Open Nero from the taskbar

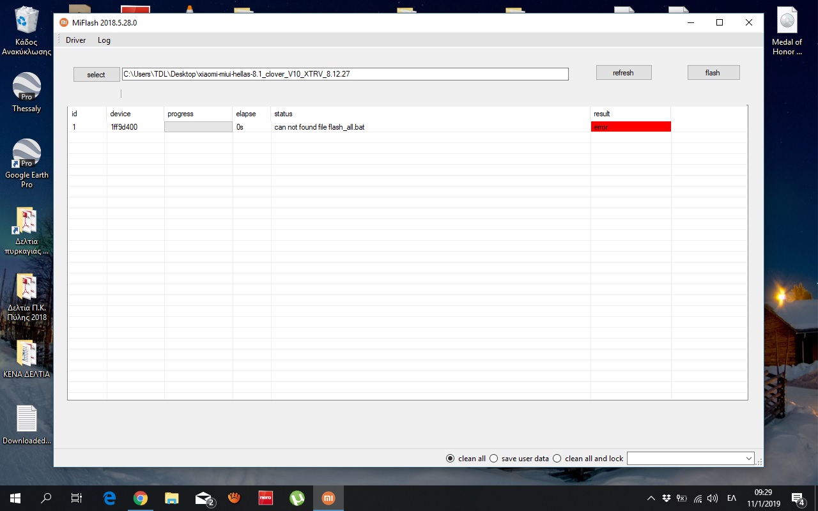click(265, 498)
